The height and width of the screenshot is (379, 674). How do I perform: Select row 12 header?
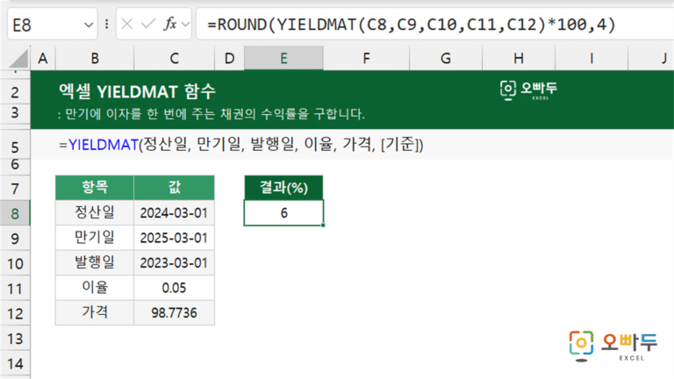15,313
